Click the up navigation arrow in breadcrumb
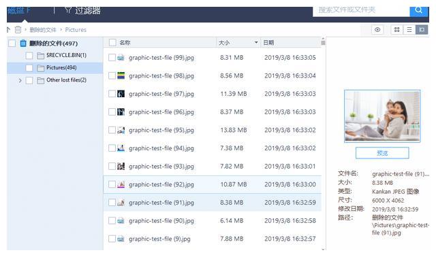This screenshot has width=436, height=257. coord(8,29)
